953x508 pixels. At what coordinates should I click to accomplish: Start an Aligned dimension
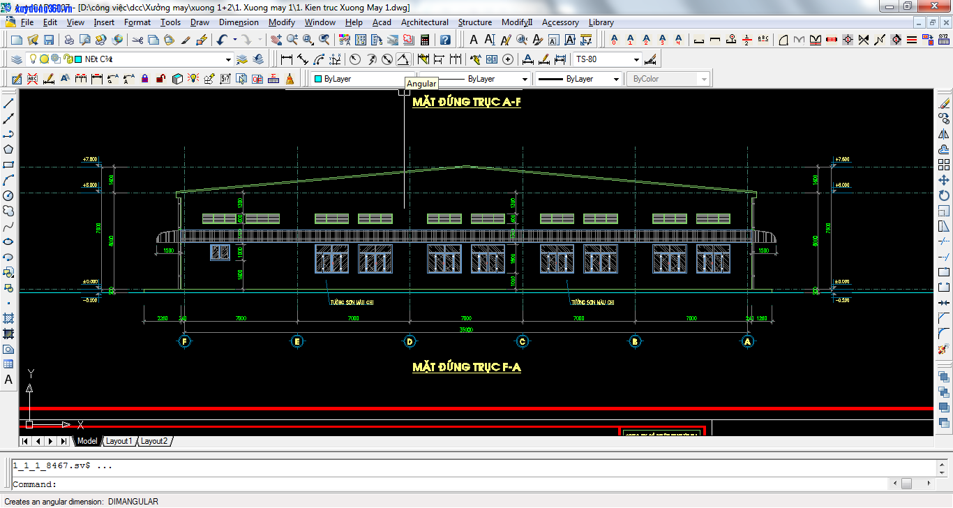[303, 59]
